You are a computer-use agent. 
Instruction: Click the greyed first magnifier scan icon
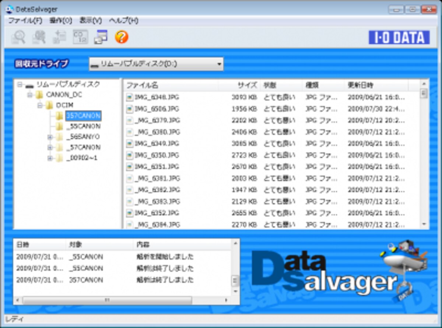click(x=18, y=37)
